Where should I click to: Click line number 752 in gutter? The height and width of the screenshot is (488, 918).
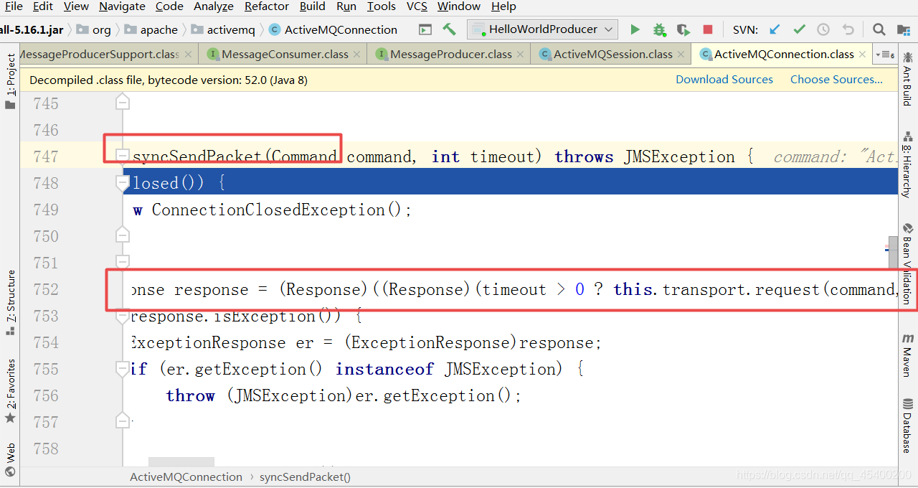[x=46, y=289]
